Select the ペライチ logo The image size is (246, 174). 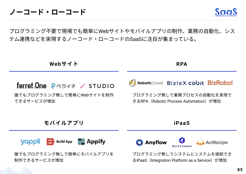63,86
